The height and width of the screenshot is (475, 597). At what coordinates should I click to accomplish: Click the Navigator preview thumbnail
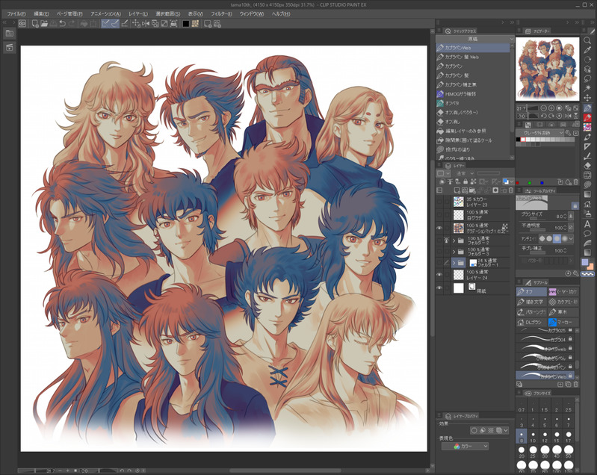point(547,69)
